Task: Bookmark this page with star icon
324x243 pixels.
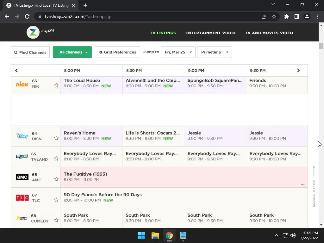Action: (x=274, y=16)
